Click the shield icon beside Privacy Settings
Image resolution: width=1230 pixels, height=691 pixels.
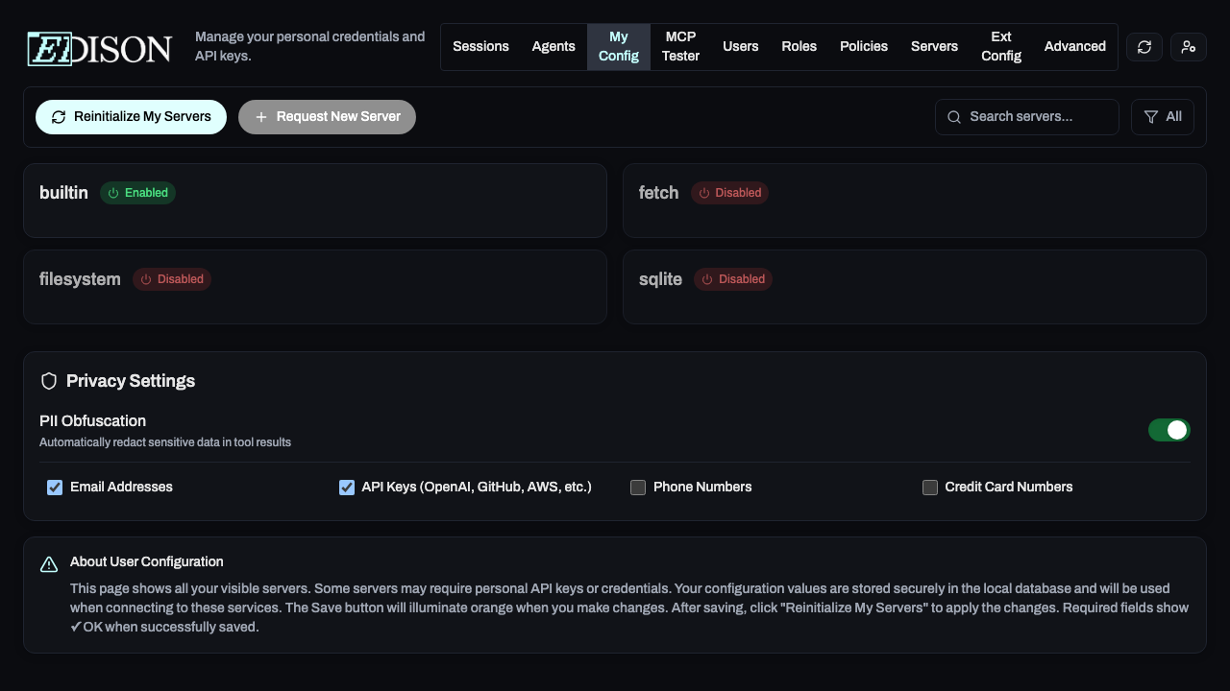49,380
